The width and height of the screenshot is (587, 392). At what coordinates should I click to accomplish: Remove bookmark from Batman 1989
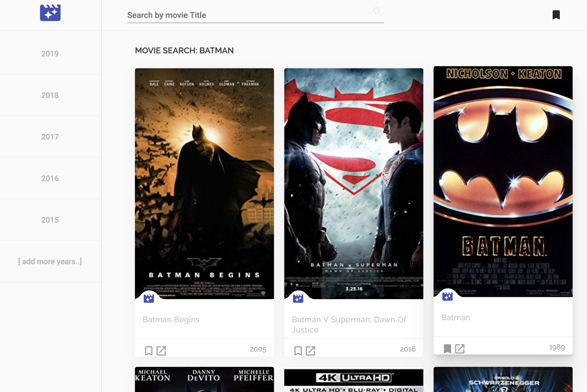click(x=447, y=348)
